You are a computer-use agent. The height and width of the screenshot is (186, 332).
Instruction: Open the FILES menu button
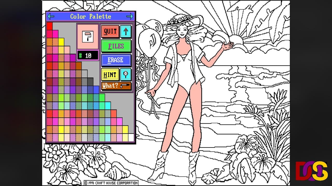[116, 46]
